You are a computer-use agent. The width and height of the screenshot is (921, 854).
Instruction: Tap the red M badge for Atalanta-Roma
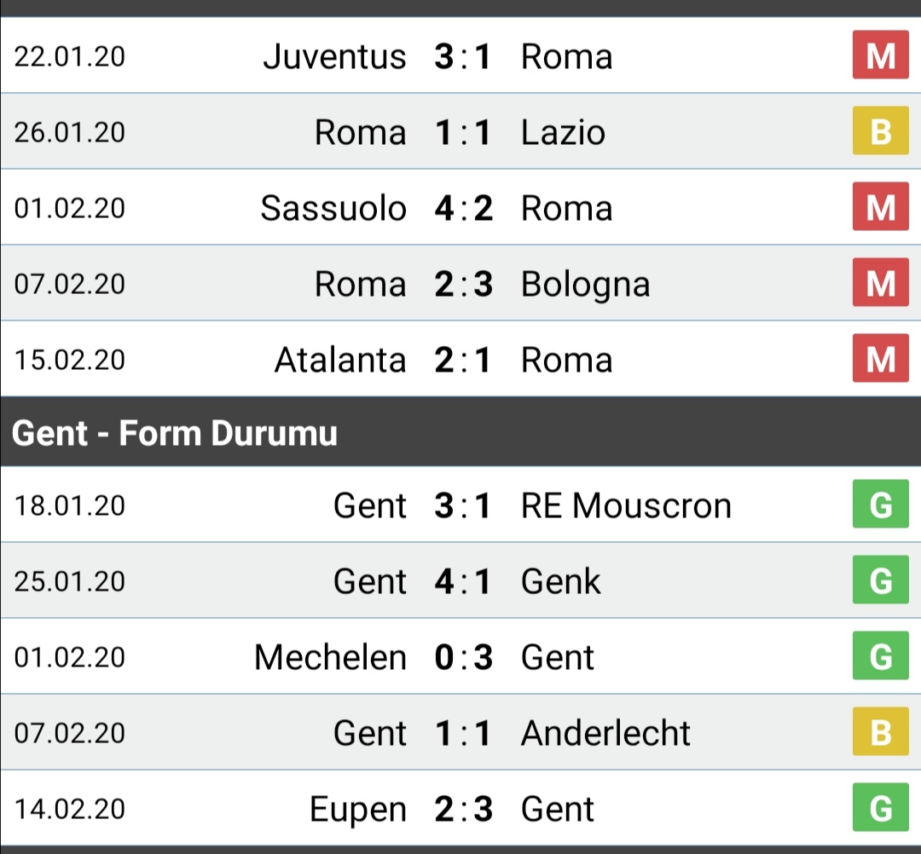[x=880, y=358]
